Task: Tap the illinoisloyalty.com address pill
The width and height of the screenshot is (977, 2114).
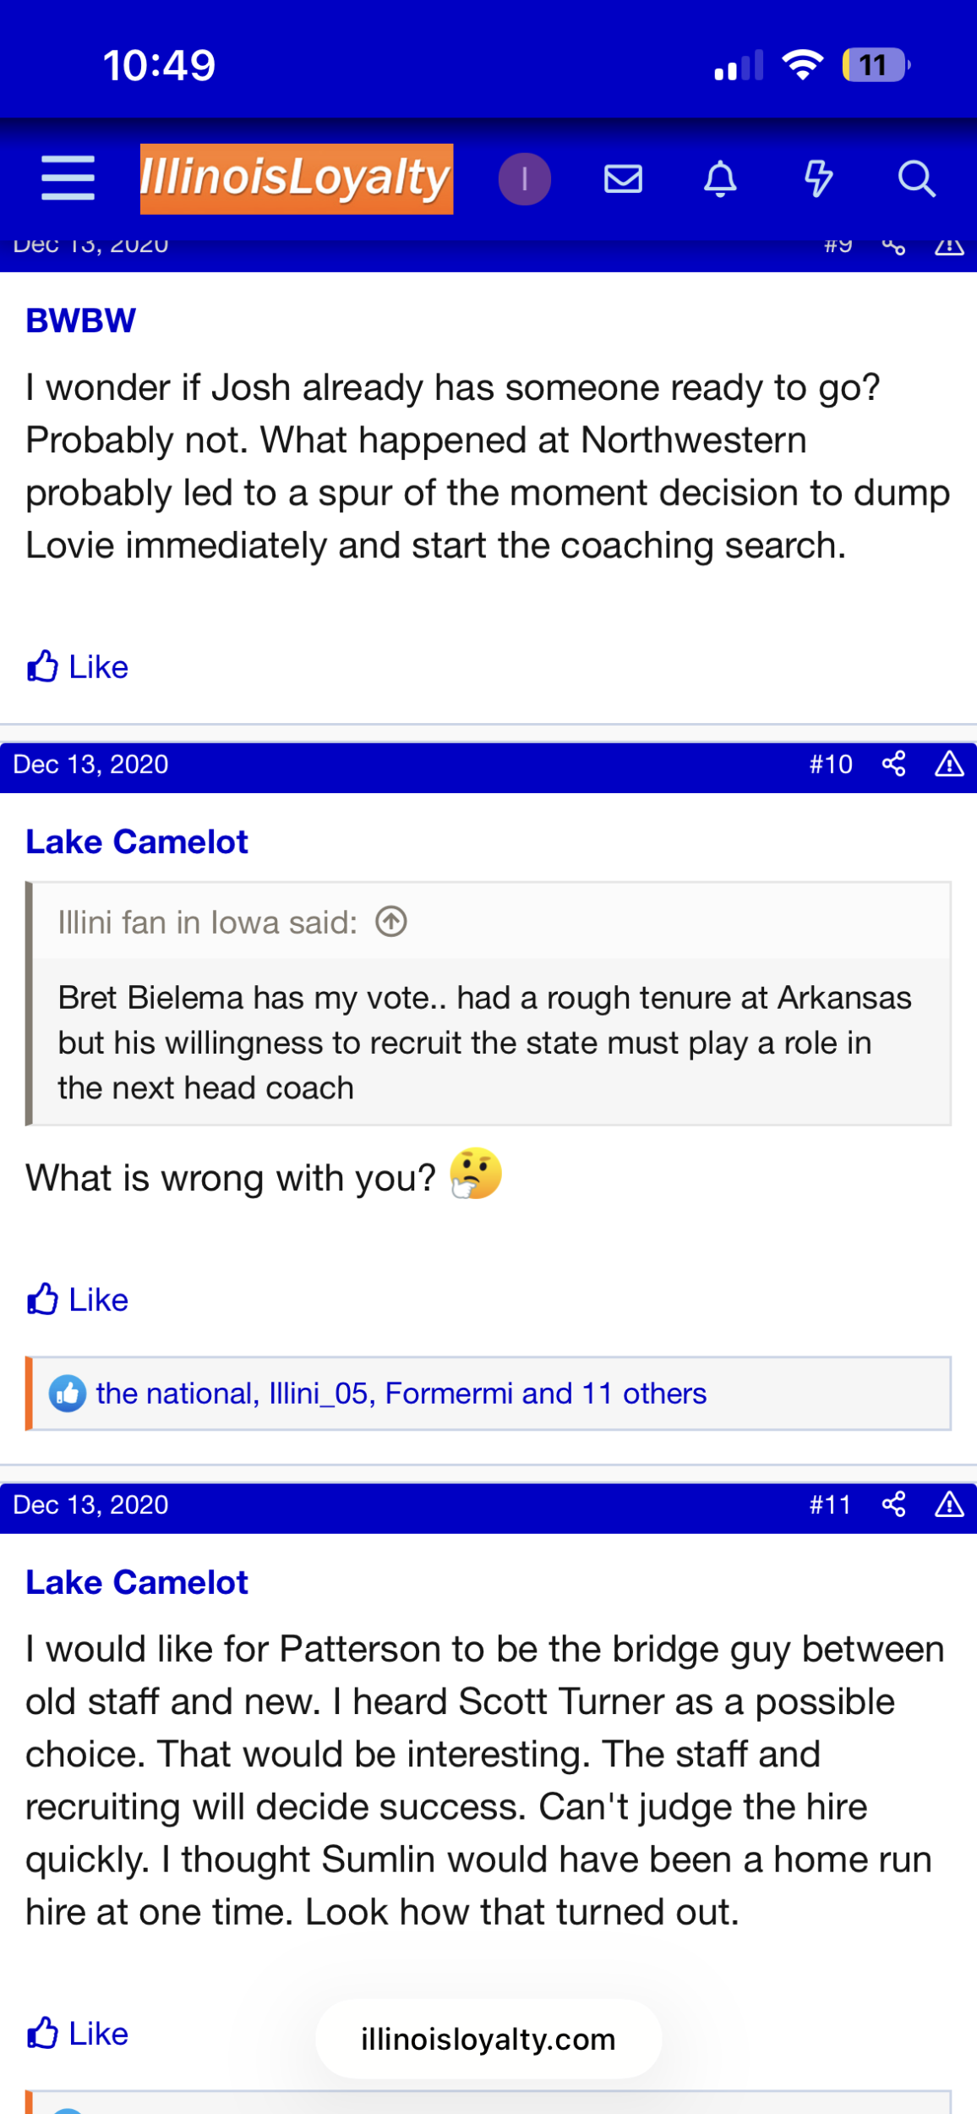Action: point(488,2039)
